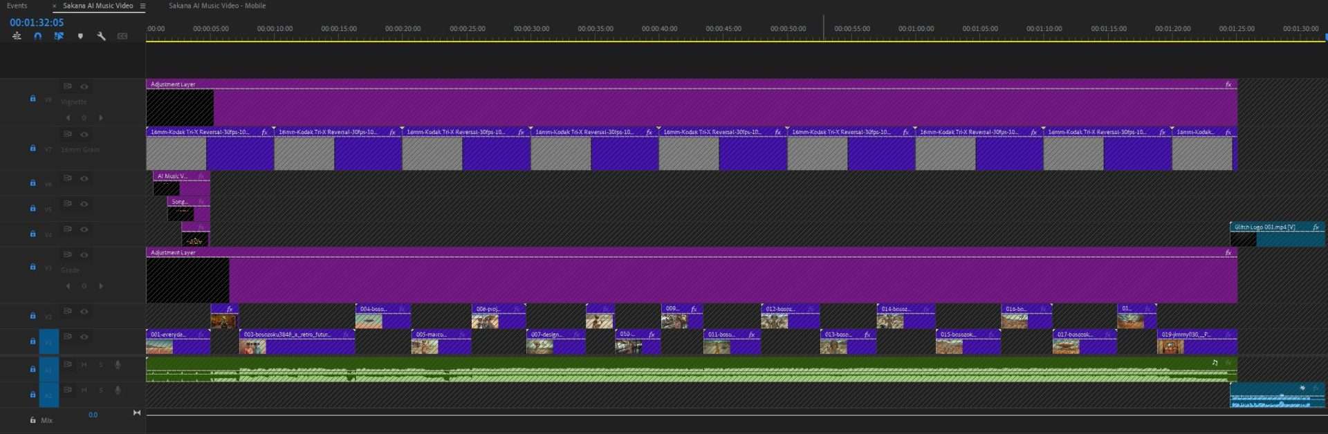Select the Sakana AI Music Video tab
Image resolution: width=1328 pixels, height=434 pixels.
coord(98,6)
